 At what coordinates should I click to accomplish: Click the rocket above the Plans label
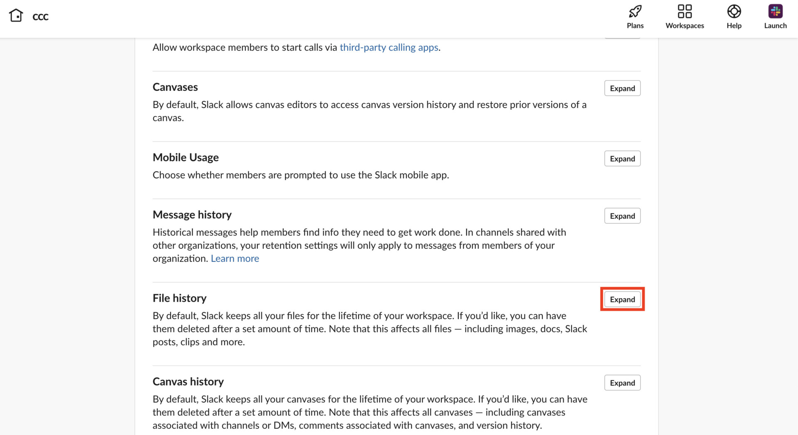pyautogui.click(x=635, y=11)
